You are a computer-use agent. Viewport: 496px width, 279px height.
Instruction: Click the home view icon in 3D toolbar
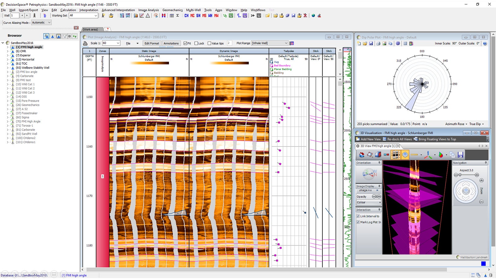tap(362, 154)
